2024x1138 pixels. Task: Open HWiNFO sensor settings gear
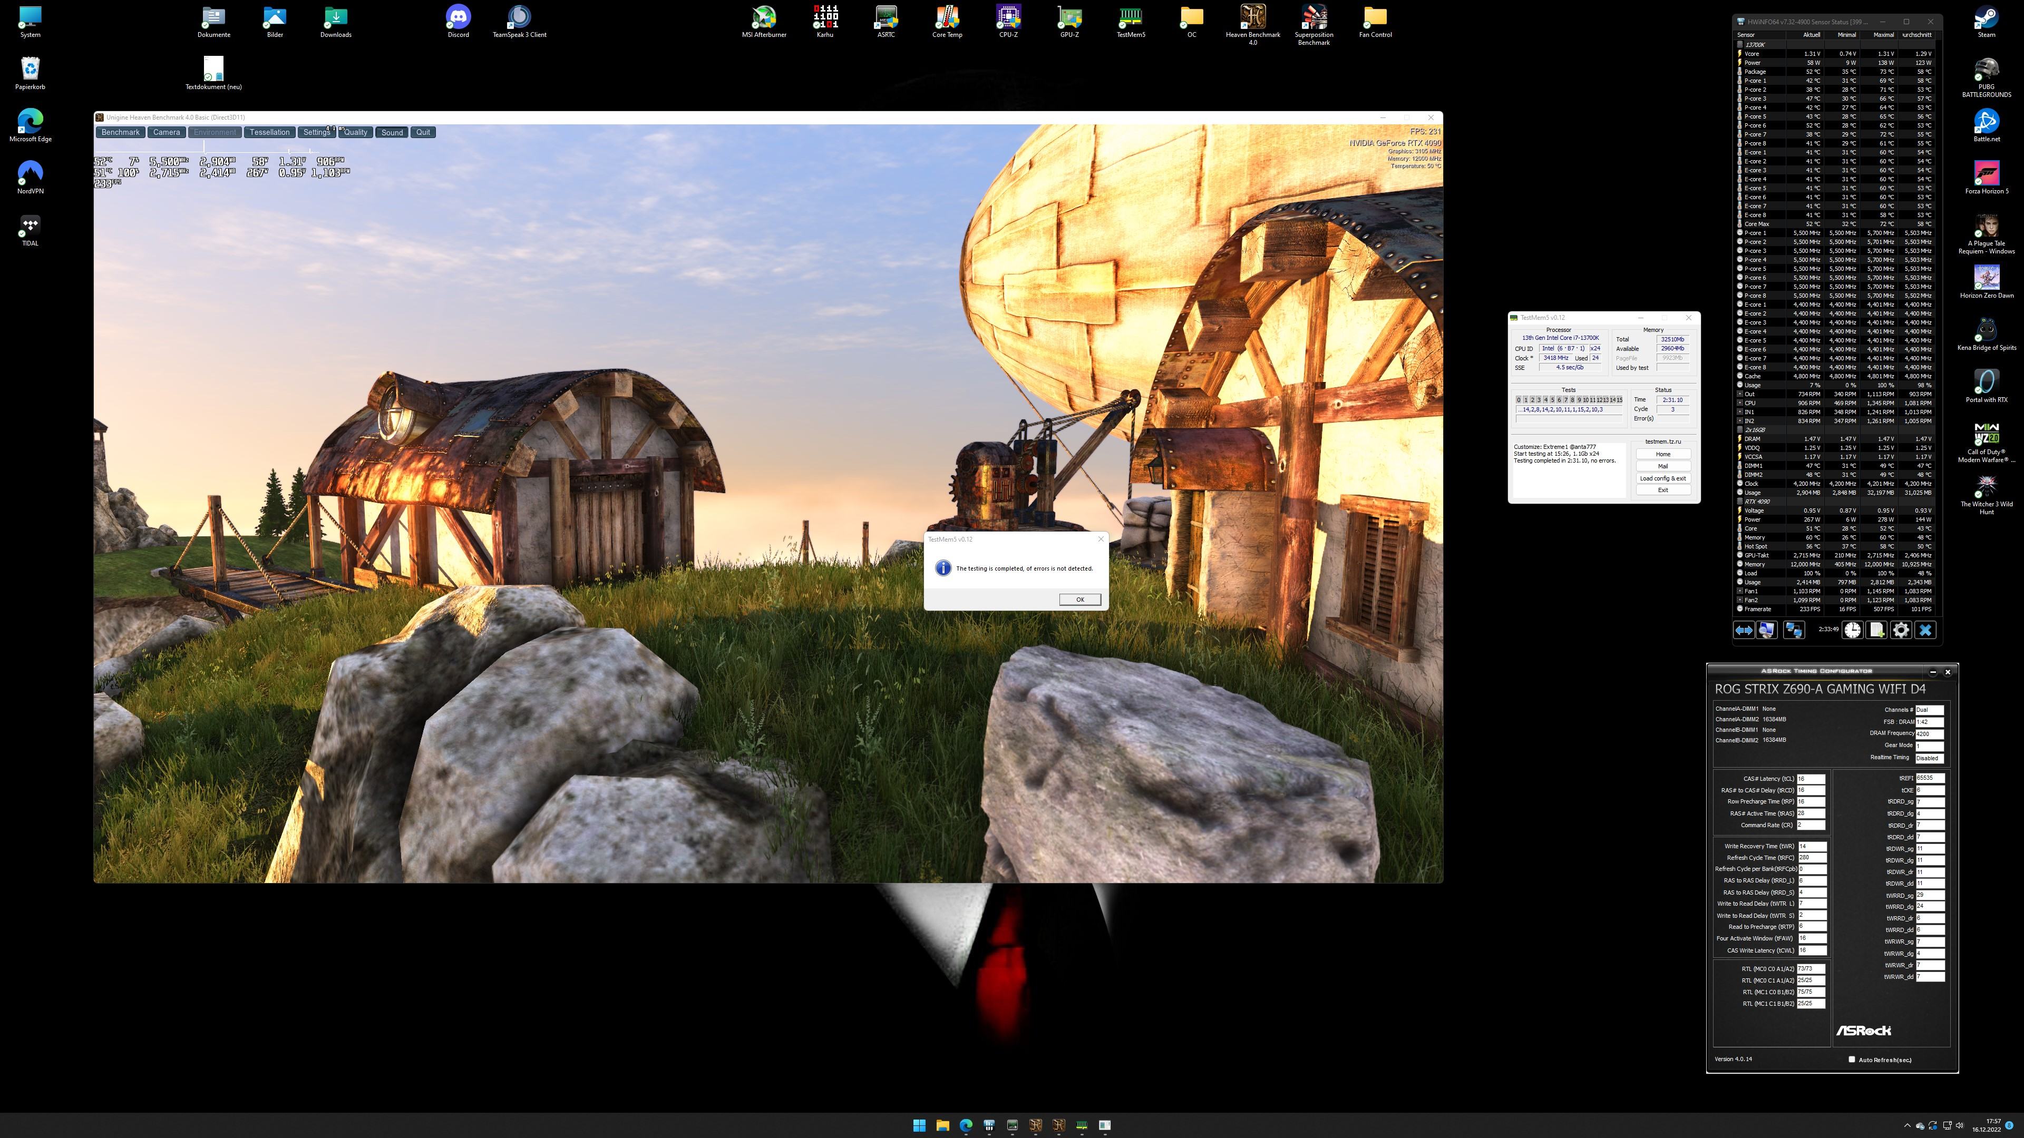point(1901,630)
